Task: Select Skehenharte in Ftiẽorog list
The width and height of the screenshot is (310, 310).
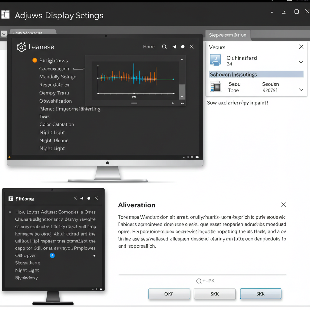Action: (x=28, y=263)
